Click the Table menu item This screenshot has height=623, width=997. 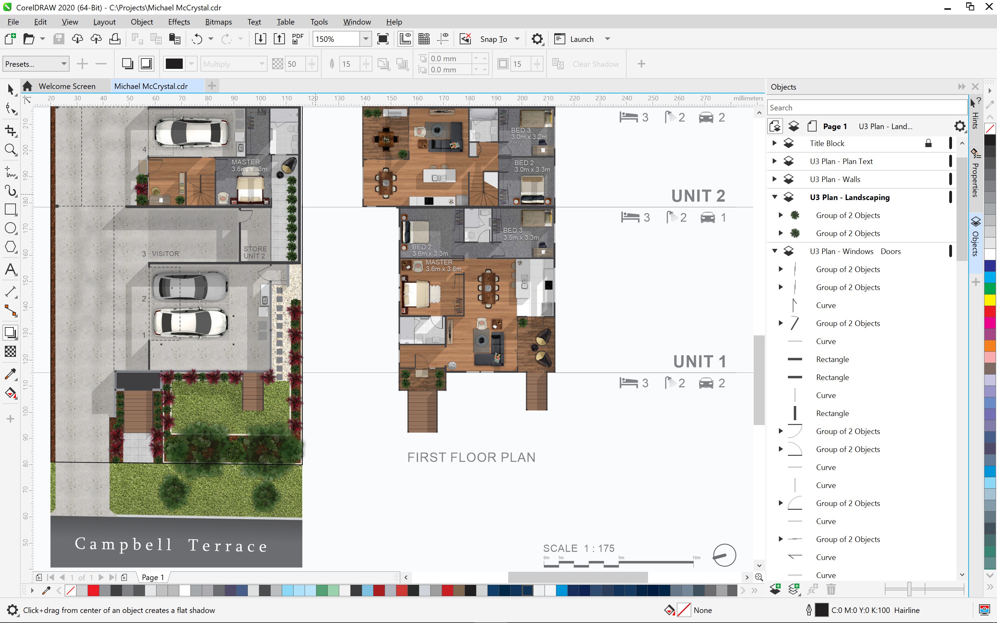[285, 21]
